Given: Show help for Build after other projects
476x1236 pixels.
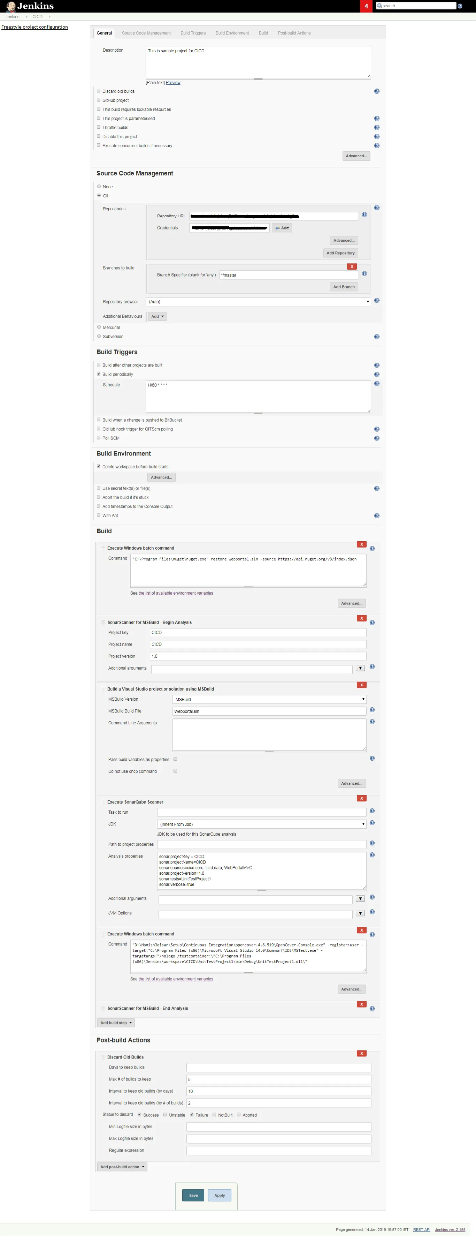Looking at the screenshot, I should 377,365.
